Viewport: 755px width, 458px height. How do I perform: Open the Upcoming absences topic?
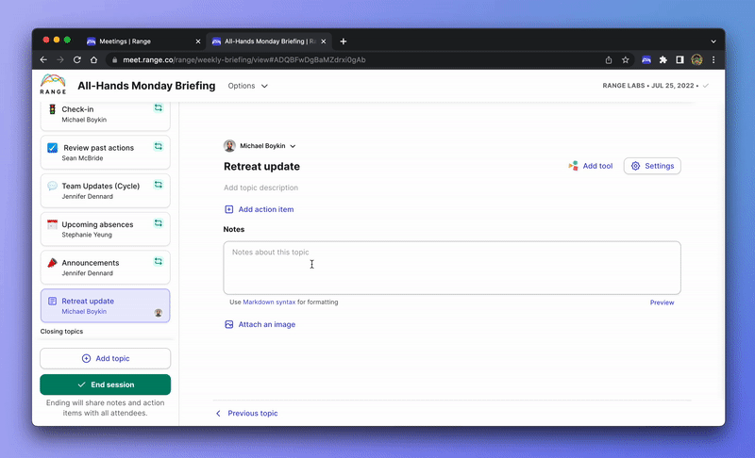click(106, 229)
